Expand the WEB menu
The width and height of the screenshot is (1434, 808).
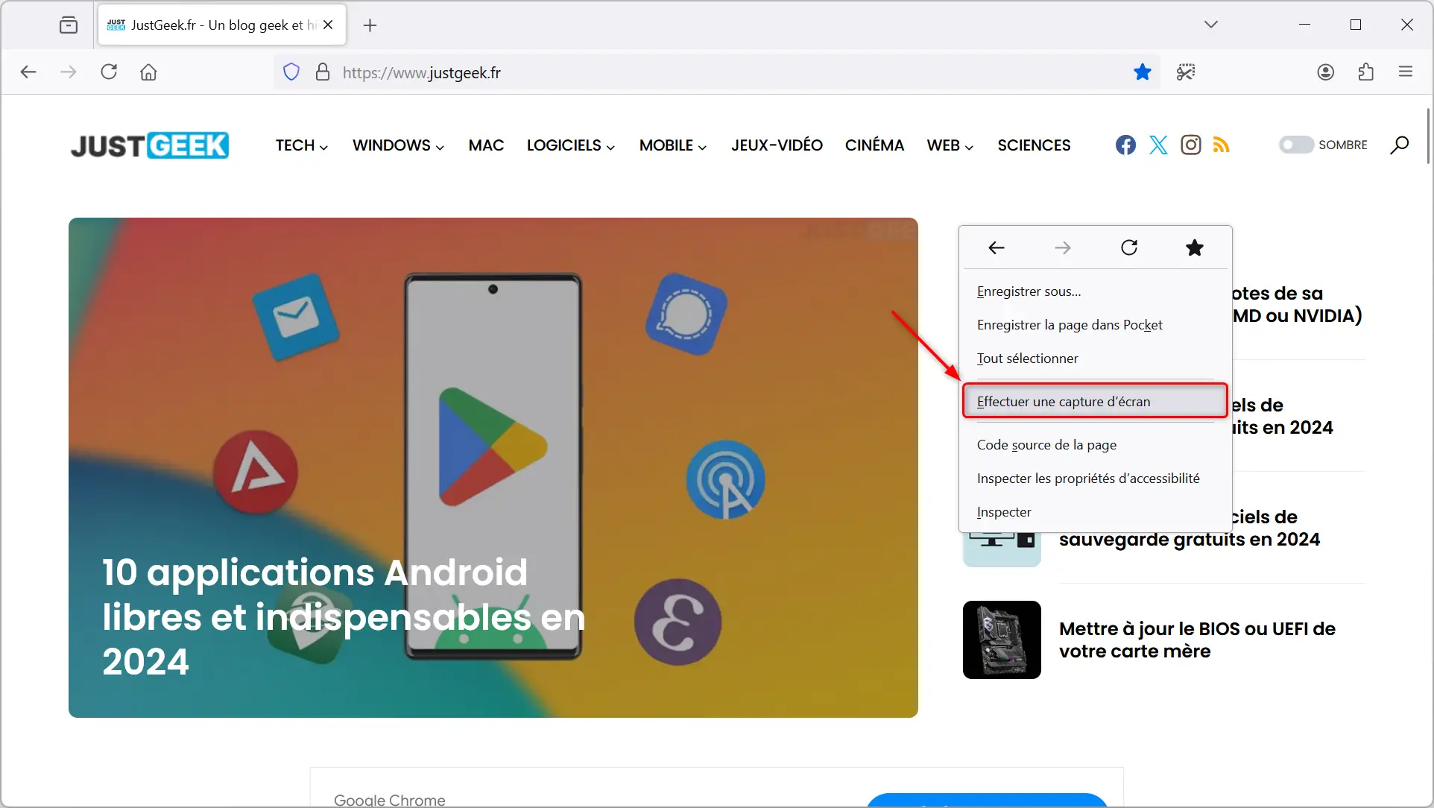click(950, 145)
